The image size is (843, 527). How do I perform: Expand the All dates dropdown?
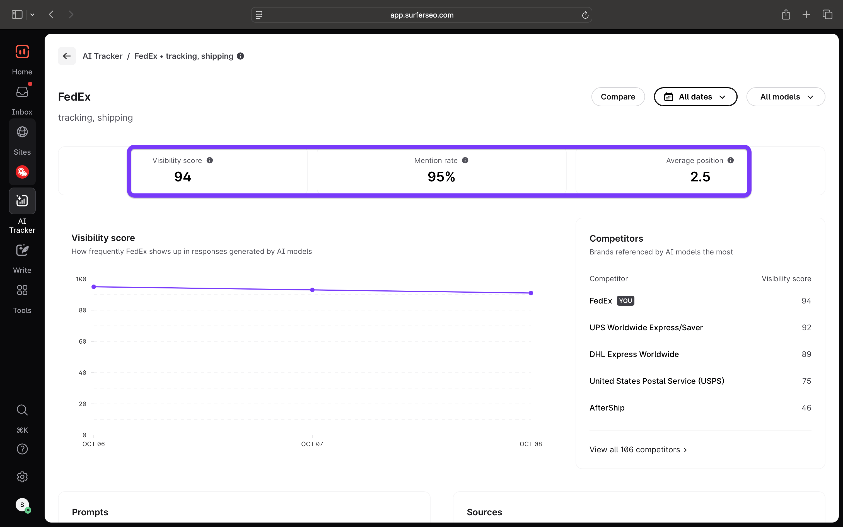pyautogui.click(x=695, y=97)
